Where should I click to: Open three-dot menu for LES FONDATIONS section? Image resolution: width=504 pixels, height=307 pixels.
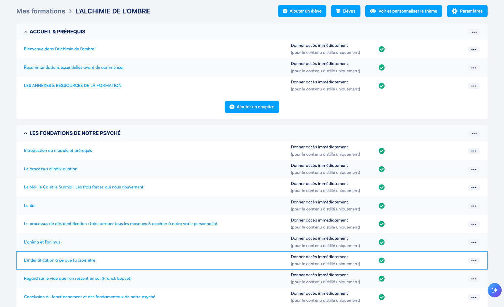click(474, 134)
